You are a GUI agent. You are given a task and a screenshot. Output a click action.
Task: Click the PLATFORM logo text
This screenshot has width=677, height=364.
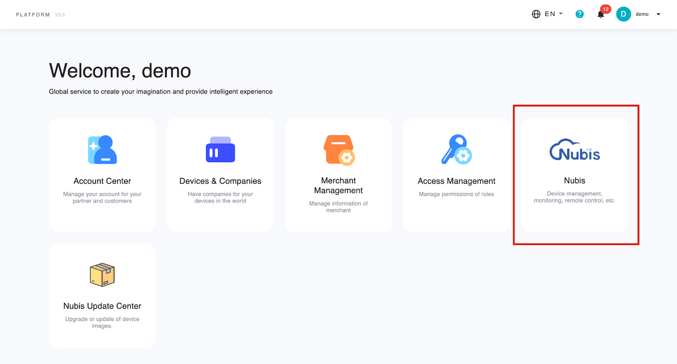33,15
